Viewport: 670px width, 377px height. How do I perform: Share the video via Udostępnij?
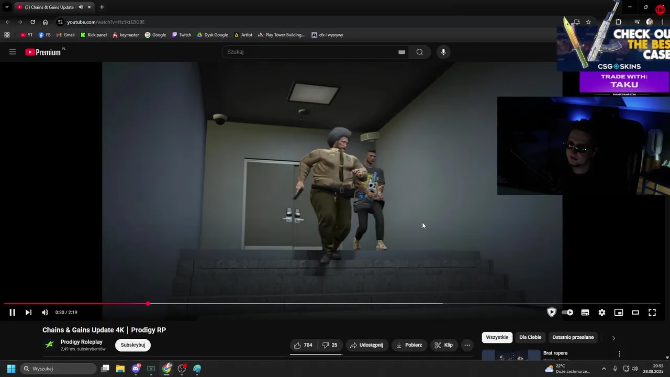(x=366, y=345)
